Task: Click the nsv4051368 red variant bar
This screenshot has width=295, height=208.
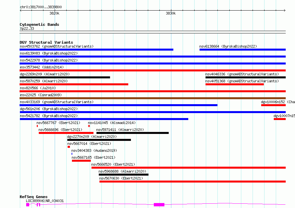Action: pyautogui.click(x=235, y=84)
